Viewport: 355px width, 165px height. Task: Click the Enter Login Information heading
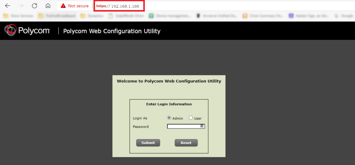169,104
